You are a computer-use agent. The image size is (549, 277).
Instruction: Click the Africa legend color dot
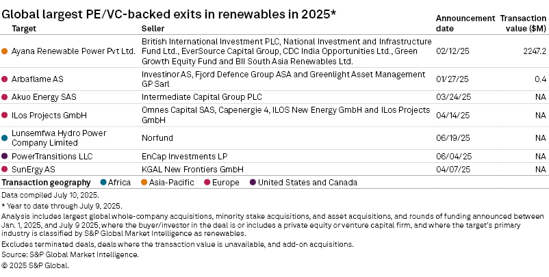click(x=103, y=183)
